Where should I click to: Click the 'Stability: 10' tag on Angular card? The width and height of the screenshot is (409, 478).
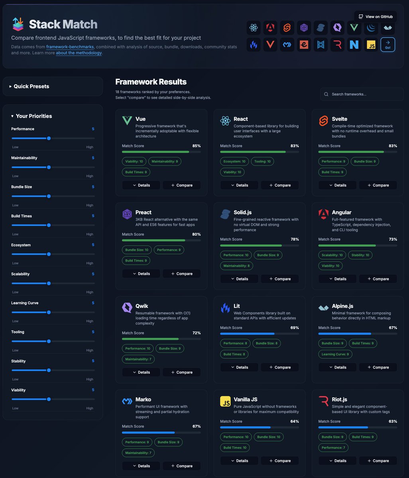tap(360, 255)
